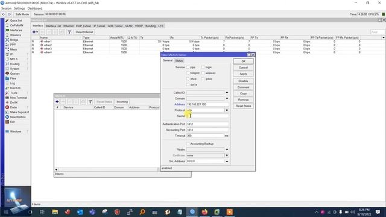386x217 pixels.
Task: Open Interfaces in the sidebar
Action: coord(16,30)
